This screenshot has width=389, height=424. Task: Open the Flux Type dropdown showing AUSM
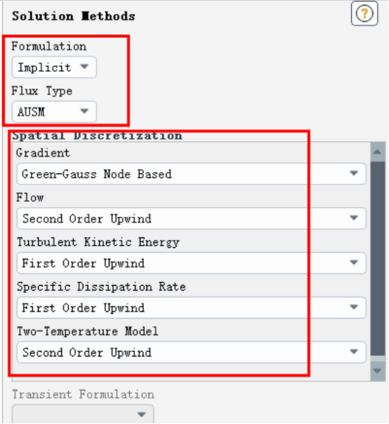point(54,112)
